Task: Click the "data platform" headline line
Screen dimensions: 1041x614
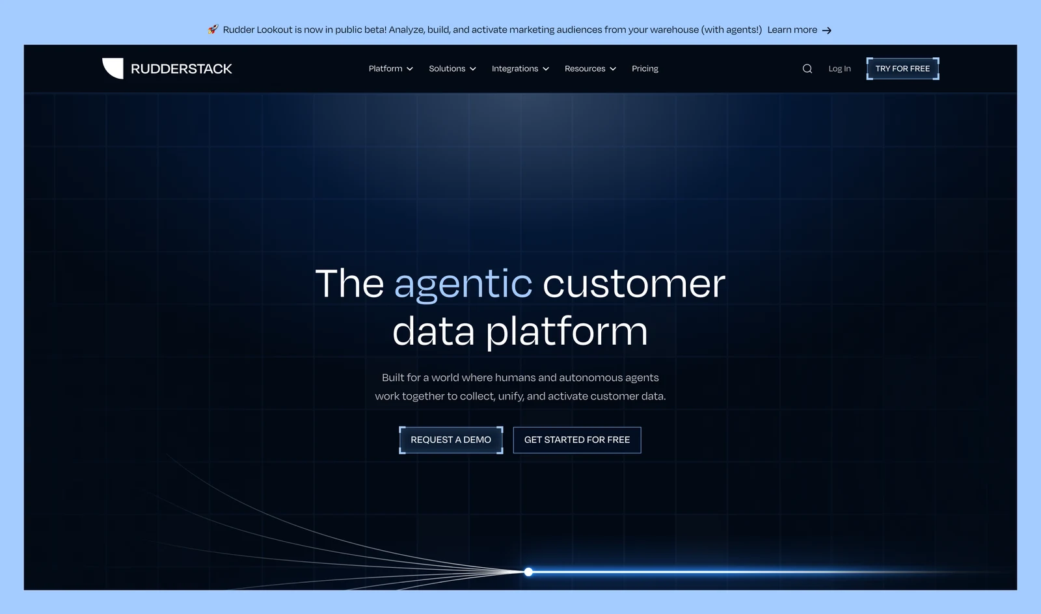Action: tap(520, 331)
